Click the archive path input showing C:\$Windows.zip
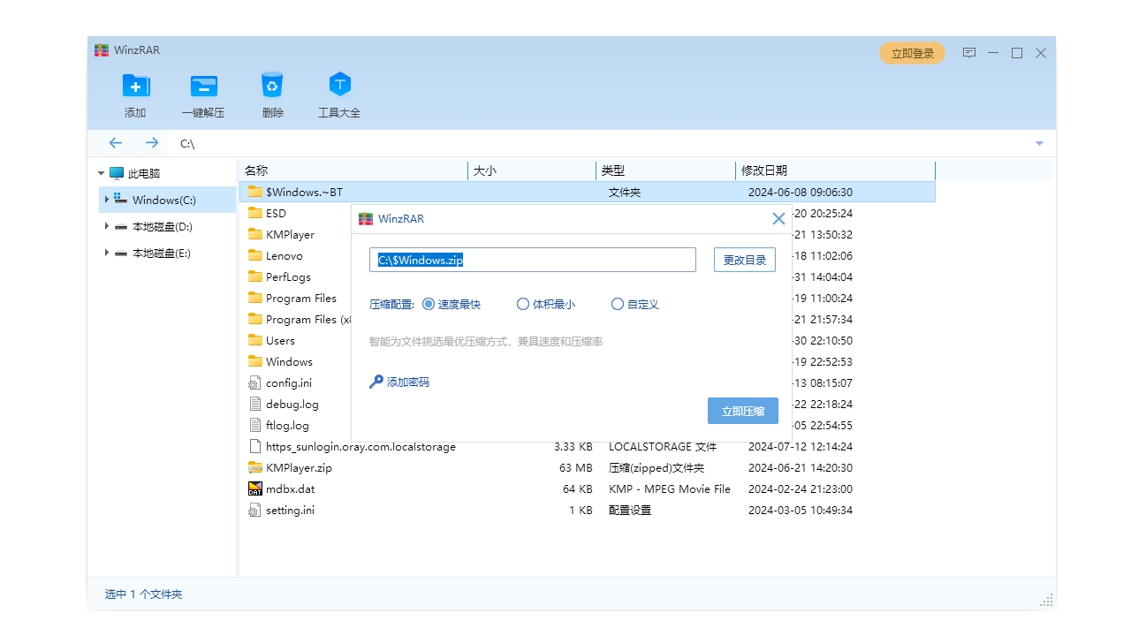Viewport: 1131px width, 636px height. pos(532,259)
